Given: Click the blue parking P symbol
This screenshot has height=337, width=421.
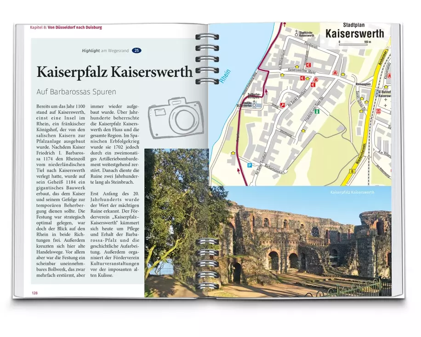Looking at the screenshot, I should pyautogui.click(x=250, y=166).
